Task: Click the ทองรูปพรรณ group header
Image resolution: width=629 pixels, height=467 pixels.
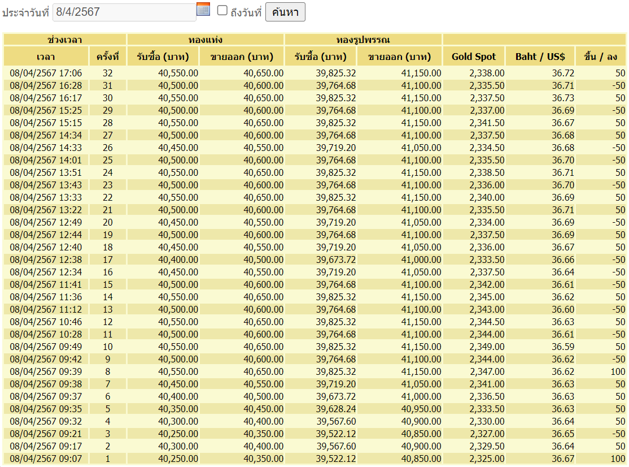Action: 363,40
